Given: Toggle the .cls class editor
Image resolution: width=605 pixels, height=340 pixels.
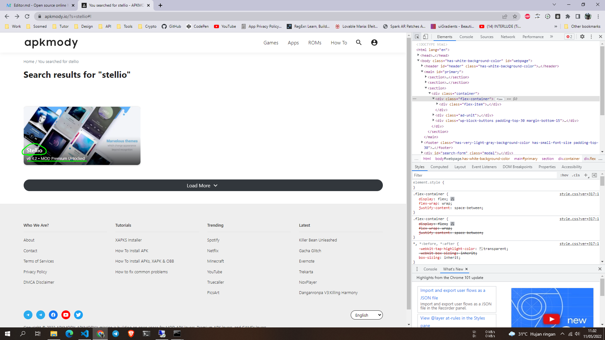Looking at the screenshot, I should click(x=576, y=175).
